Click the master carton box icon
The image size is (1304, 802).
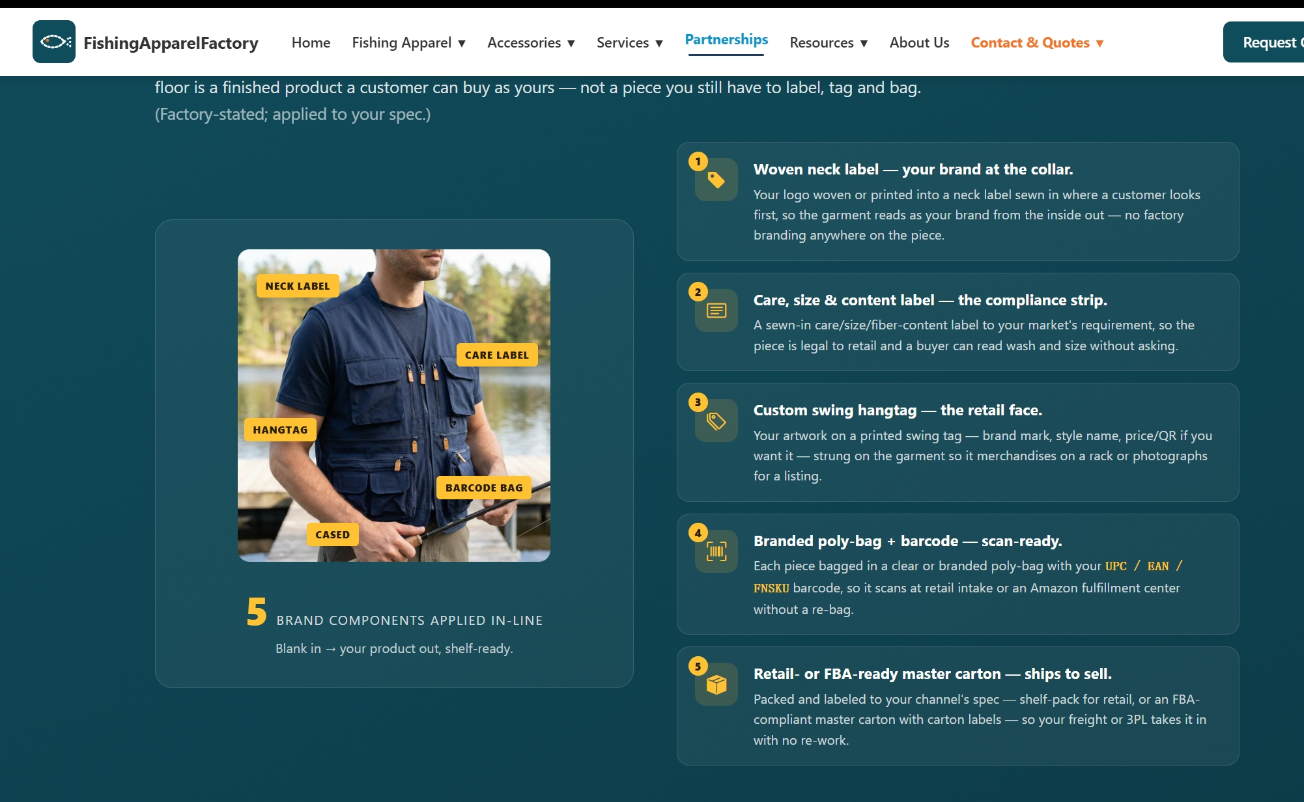click(x=716, y=684)
